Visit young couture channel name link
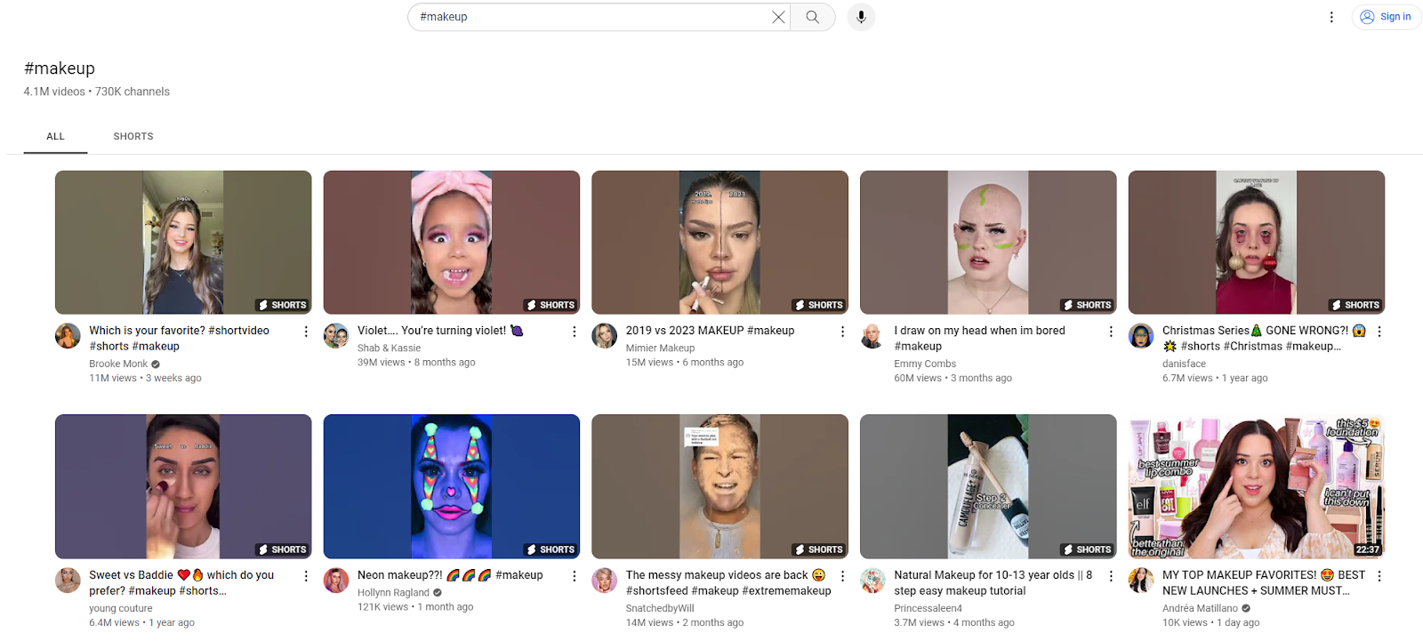Viewport: 1423px width, 641px height. (x=120, y=609)
